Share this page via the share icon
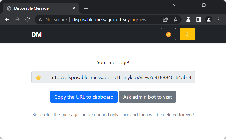 point(165,20)
